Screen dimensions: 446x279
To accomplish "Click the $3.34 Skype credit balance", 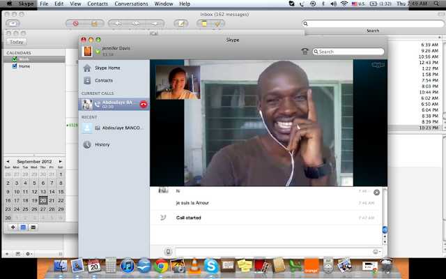I will click(x=108, y=54).
